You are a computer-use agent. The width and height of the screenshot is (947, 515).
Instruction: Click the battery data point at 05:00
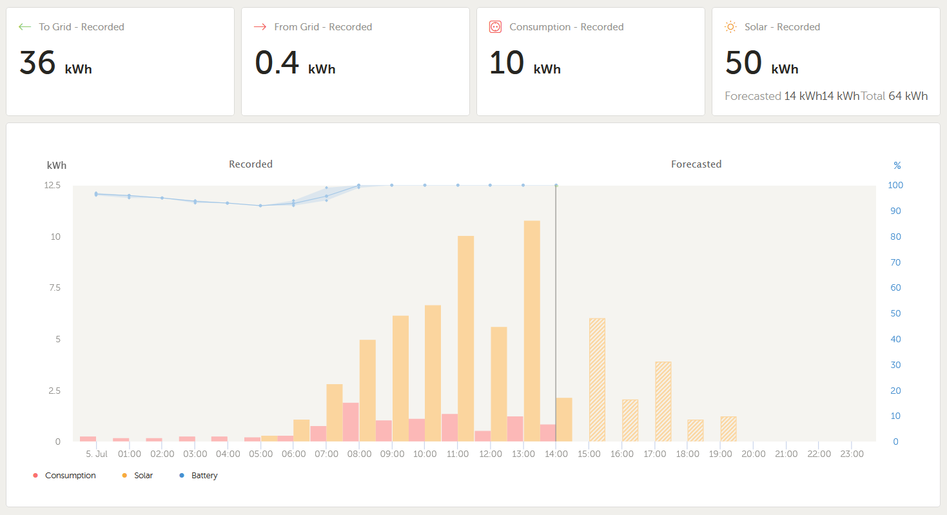coord(260,206)
